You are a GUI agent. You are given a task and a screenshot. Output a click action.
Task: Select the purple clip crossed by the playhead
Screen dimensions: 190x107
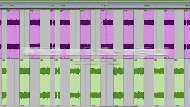tap(107, 34)
